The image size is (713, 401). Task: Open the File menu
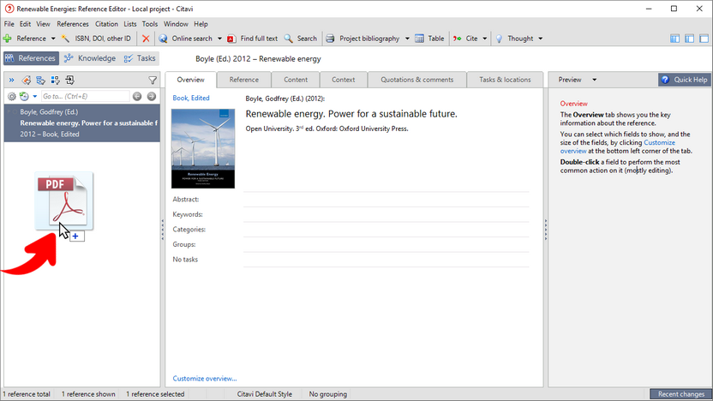coord(9,24)
